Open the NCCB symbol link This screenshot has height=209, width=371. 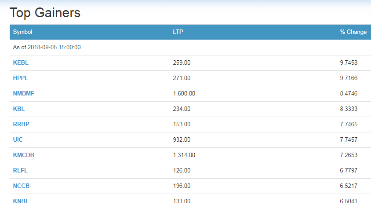click(21, 186)
